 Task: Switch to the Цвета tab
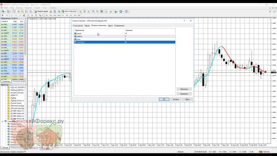[110, 26]
